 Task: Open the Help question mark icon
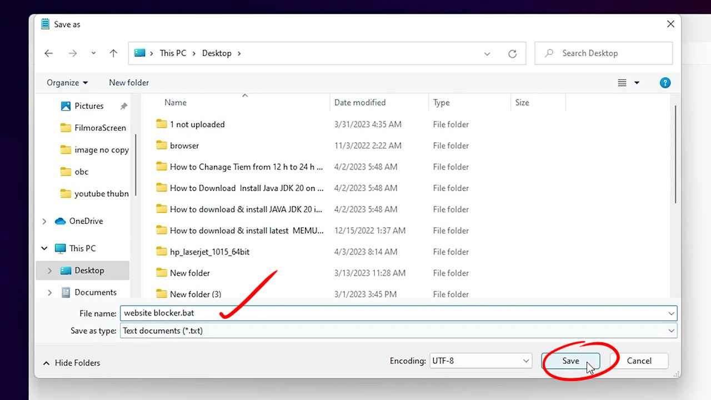(x=665, y=83)
